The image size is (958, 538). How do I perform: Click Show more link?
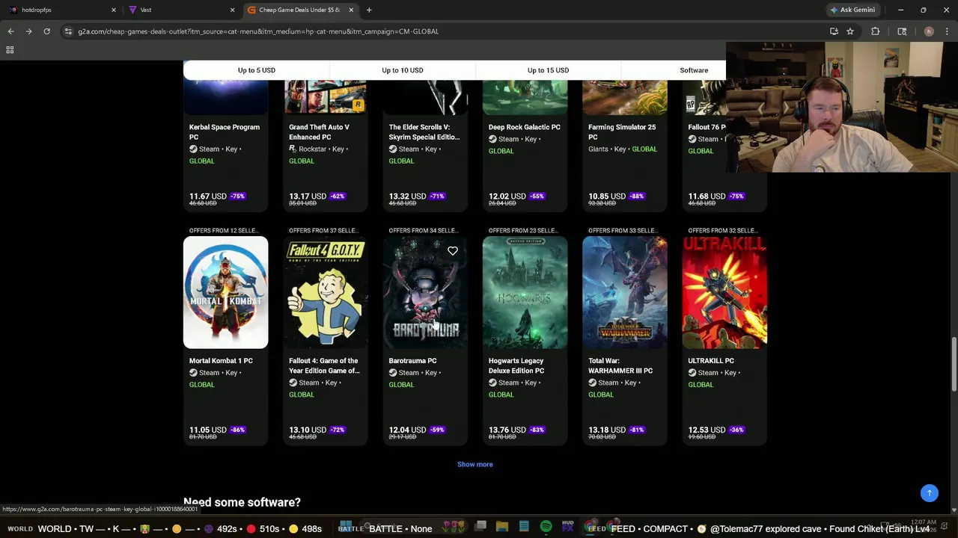pos(475,464)
